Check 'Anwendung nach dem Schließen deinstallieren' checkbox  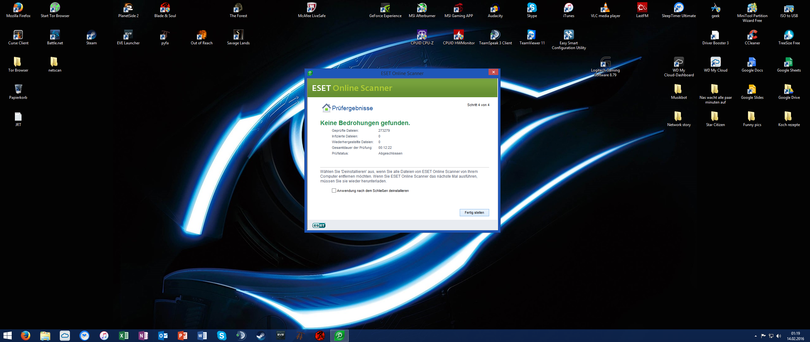pyautogui.click(x=334, y=191)
